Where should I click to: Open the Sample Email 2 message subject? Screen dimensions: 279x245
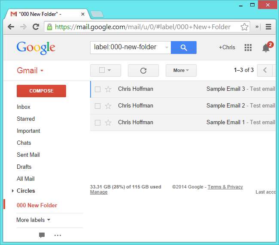click(x=226, y=106)
